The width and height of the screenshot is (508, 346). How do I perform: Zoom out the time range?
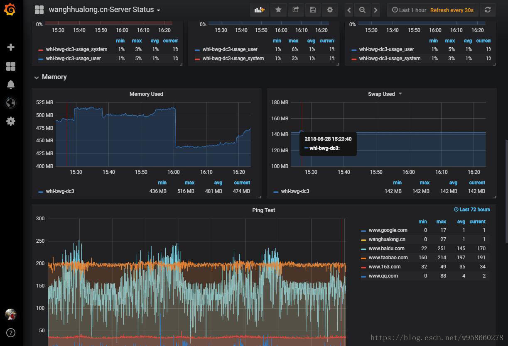(362, 10)
